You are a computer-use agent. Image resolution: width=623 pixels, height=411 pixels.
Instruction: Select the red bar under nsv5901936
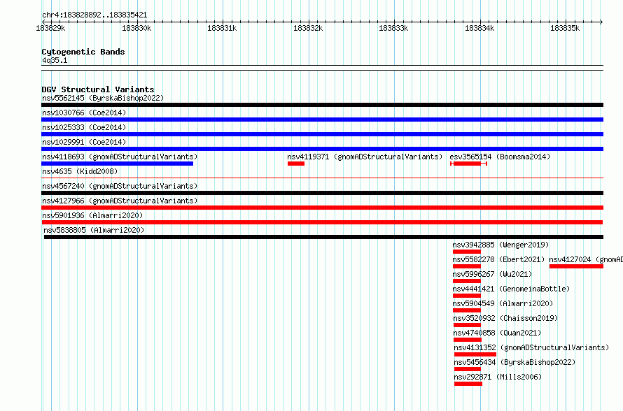tap(322, 222)
